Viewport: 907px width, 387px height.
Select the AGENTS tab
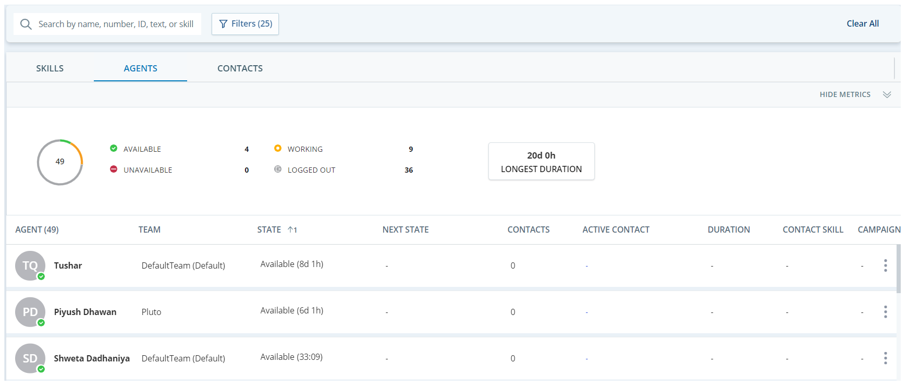(140, 68)
